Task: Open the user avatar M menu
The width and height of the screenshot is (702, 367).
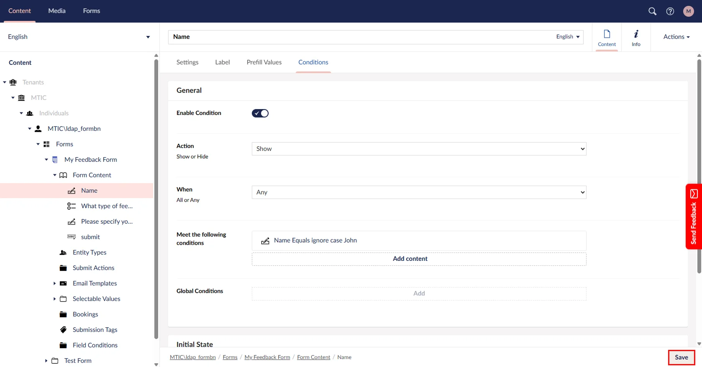Action: click(x=688, y=11)
